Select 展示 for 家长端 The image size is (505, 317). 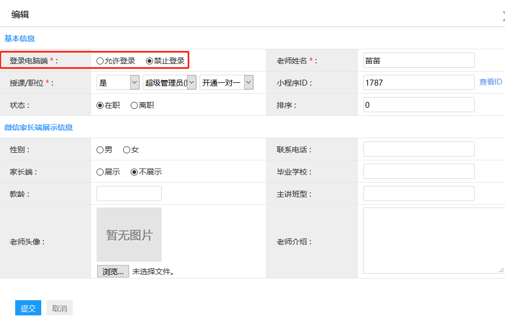100,172
